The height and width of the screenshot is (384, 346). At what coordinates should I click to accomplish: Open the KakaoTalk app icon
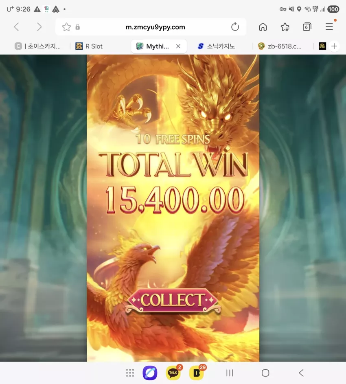[173, 373]
